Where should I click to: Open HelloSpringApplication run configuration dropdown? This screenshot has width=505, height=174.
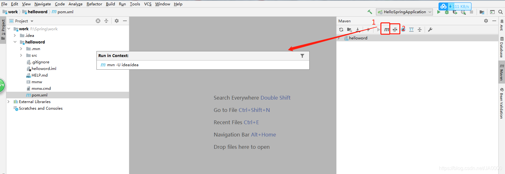coord(404,12)
